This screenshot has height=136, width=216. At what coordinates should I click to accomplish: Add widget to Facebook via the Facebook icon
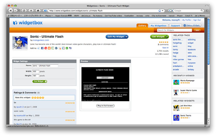42,48
